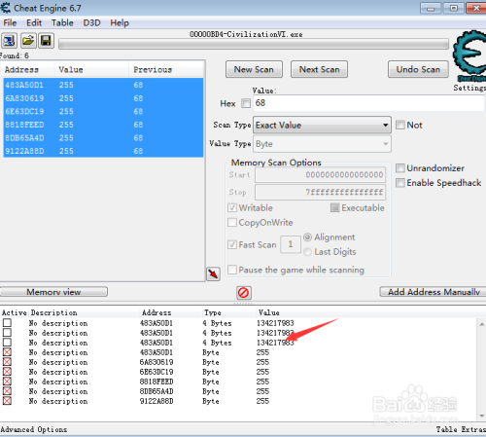Click the red arrow add-to-address-list icon
This screenshot has width=486, height=437.
click(x=213, y=274)
